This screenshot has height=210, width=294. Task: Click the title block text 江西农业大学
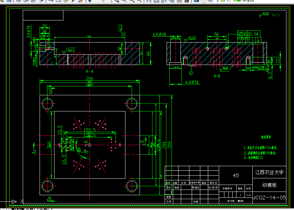click(270, 172)
